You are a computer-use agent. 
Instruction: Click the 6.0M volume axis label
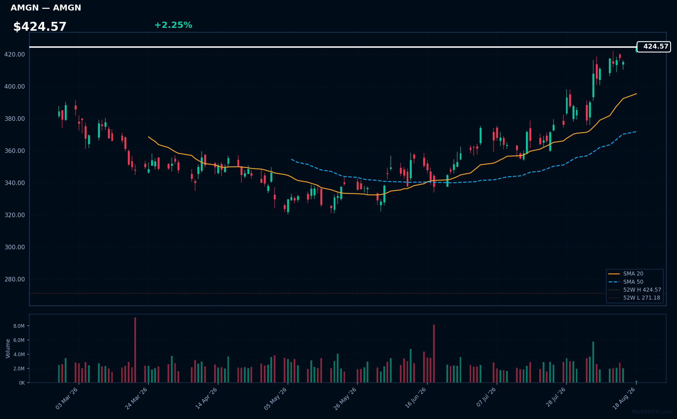pyautogui.click(x=19, y=340)
